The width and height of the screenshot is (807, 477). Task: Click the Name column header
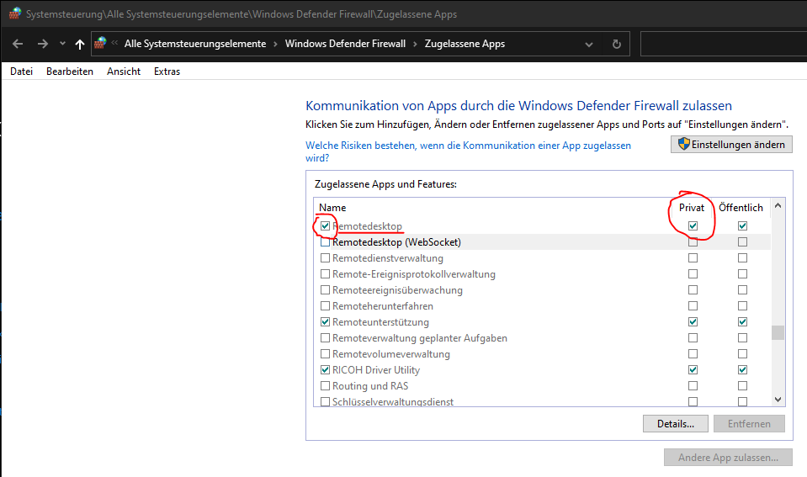(332, 208)
